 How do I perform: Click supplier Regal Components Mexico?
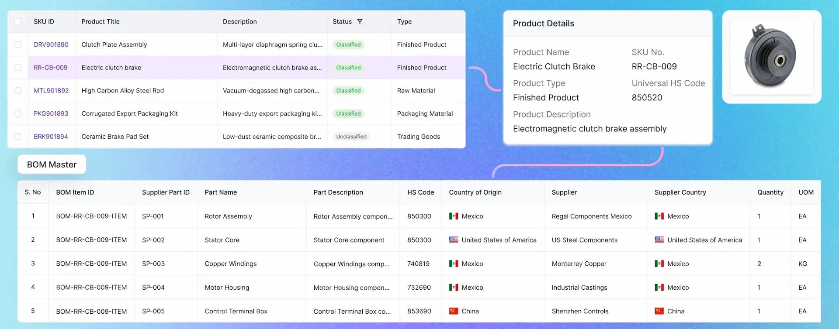click(x=592, y=216)
